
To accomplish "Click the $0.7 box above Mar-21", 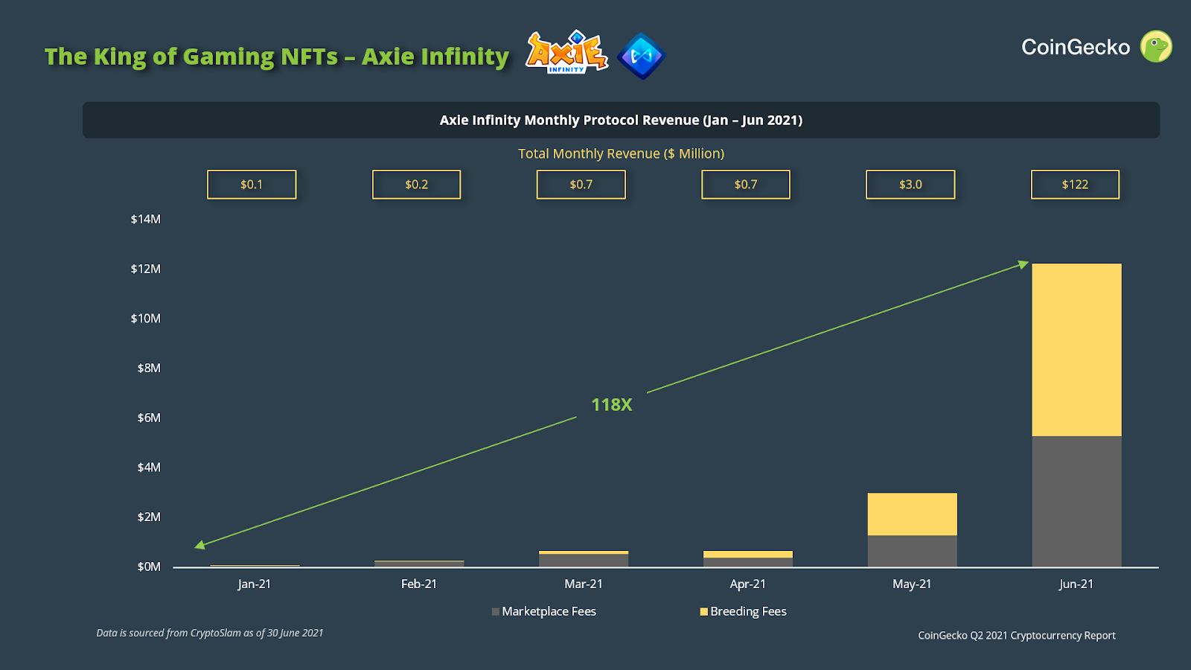I will point(581,185).
